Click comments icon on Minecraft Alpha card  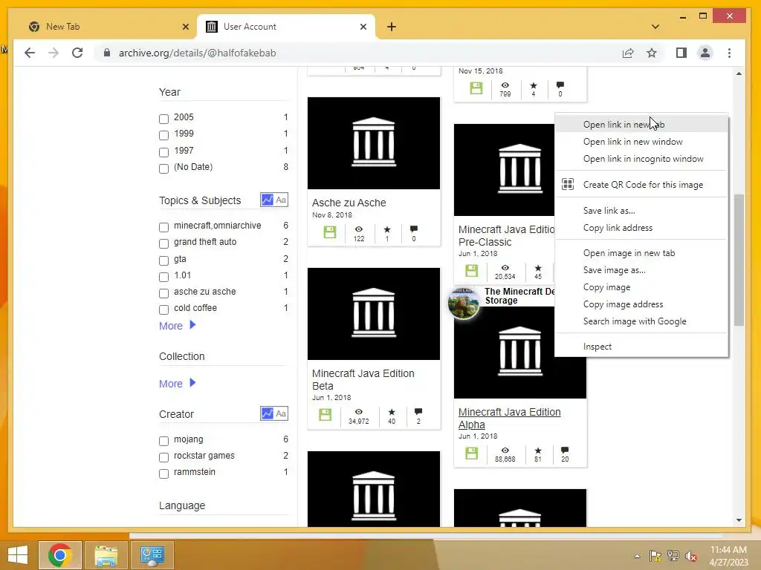tap(565, 451)
